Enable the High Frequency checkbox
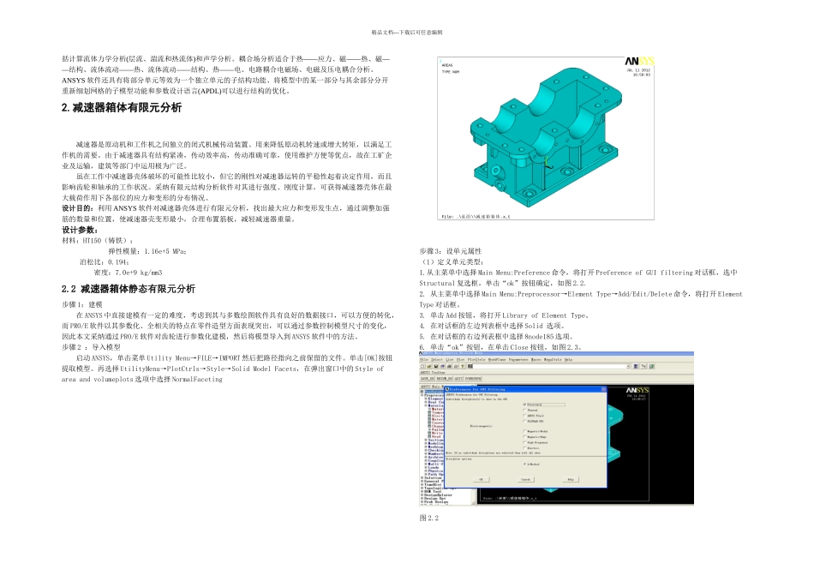This screenshot has width=814, height=576. click(x=525, y=442)
